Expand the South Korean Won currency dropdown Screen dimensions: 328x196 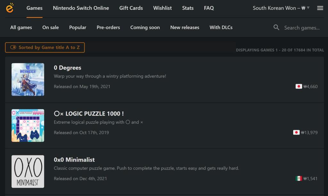pyautogui.click(x=281, y=8)
